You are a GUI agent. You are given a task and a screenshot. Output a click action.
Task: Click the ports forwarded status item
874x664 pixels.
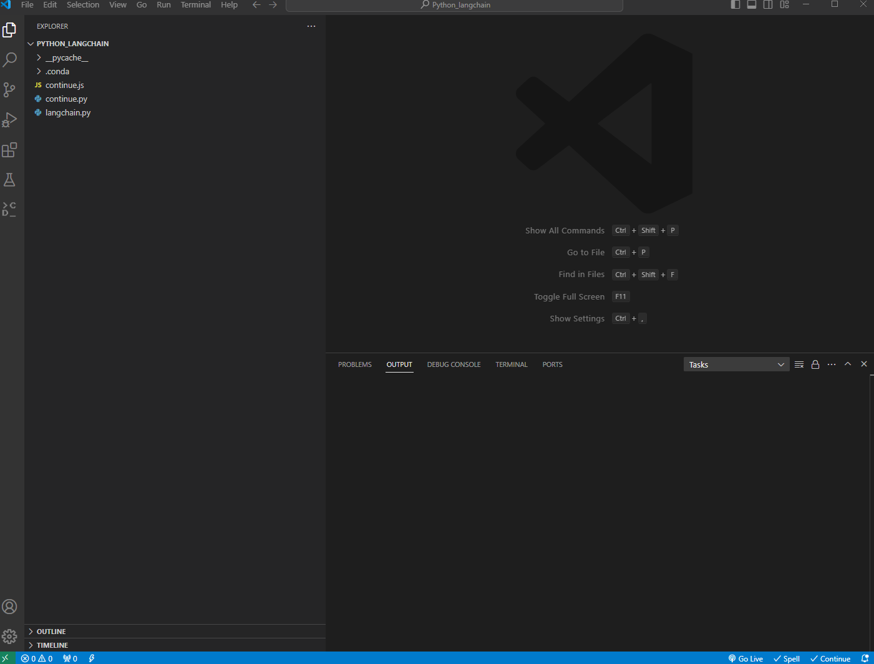point(70,658)
